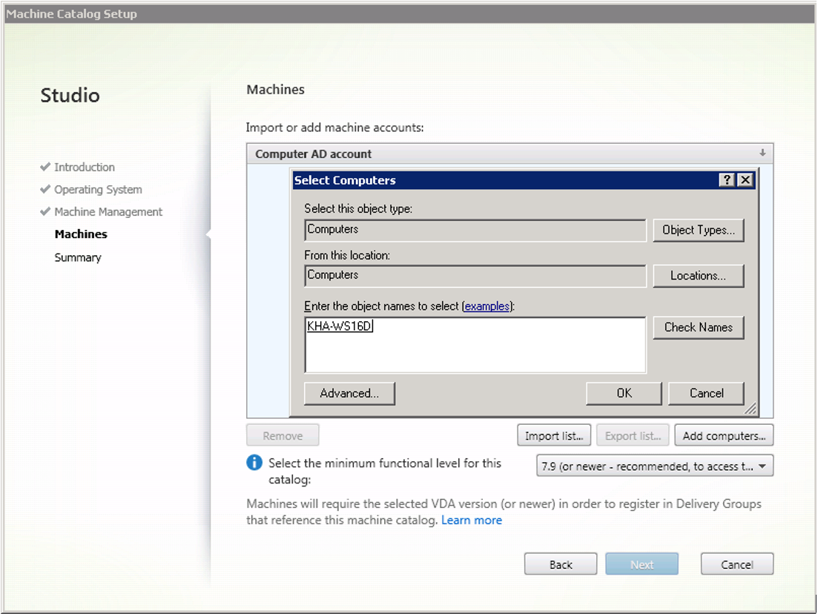Cancel the Machine Catalog Setup wizard
Viewport: 818px width, 614px height.
coord(737,564)
